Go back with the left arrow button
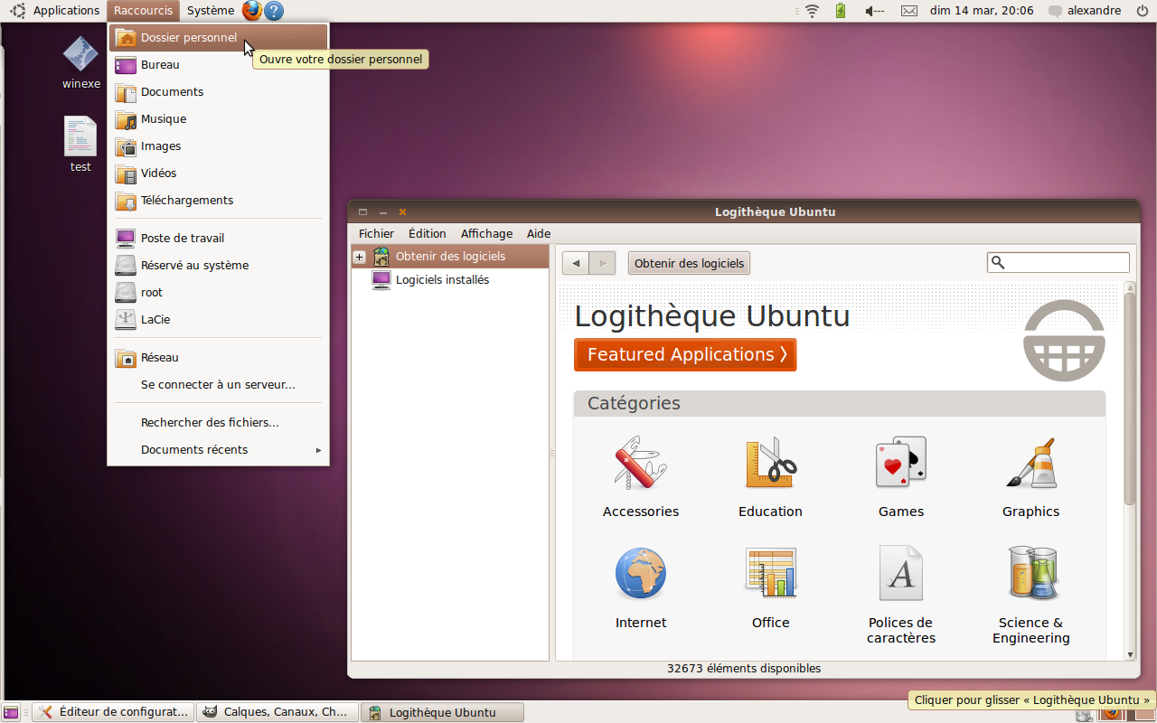1157x723 pixels. [576, 263]
